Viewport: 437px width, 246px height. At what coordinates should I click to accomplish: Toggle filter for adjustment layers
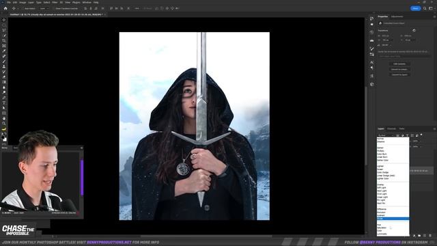402,135
